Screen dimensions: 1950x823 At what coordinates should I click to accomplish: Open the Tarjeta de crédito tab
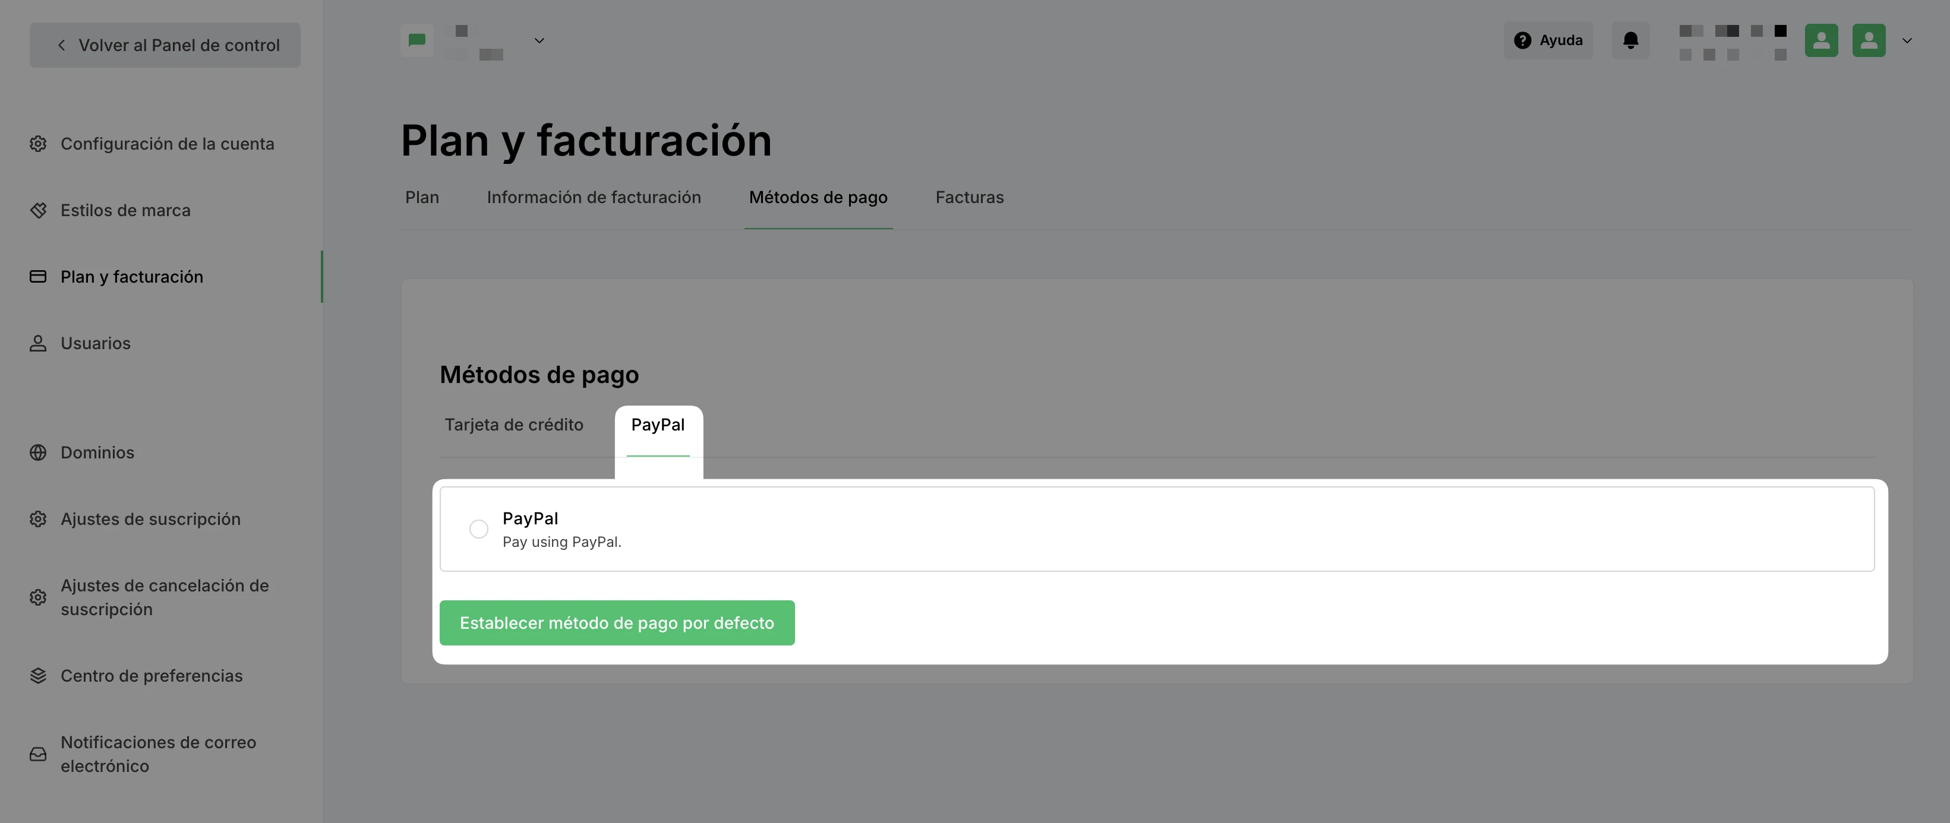tap(514, 425)
